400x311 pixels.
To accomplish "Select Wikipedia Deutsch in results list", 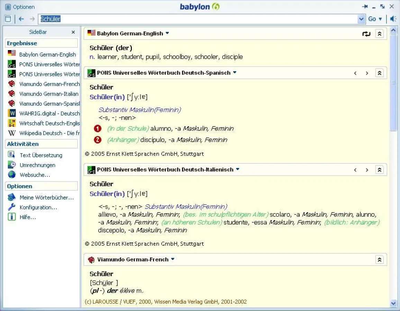I will [x=49, y=133].
